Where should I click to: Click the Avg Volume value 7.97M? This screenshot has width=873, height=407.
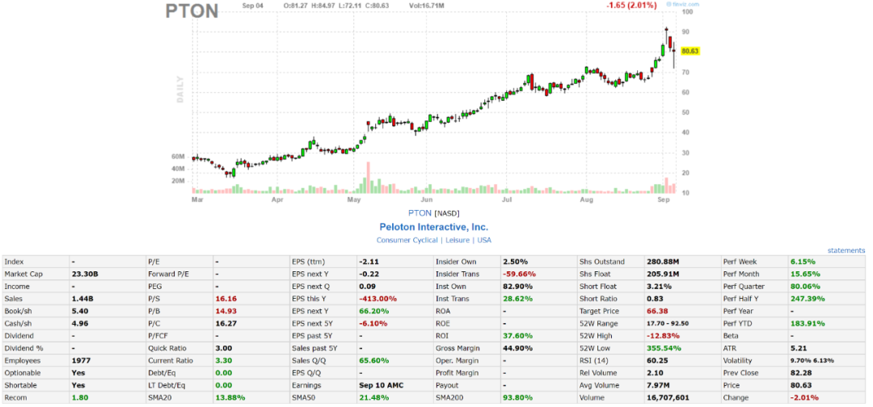pos(659,384)
